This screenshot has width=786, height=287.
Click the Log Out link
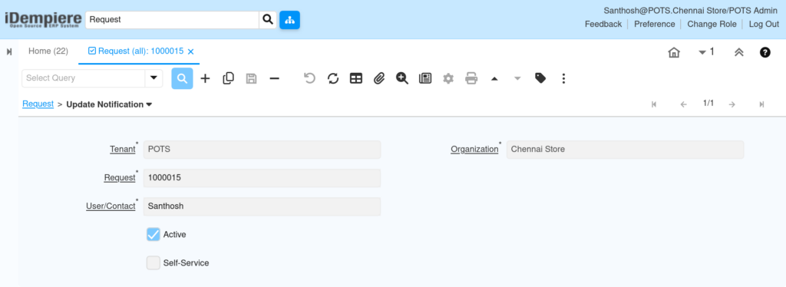coord(764,24)
